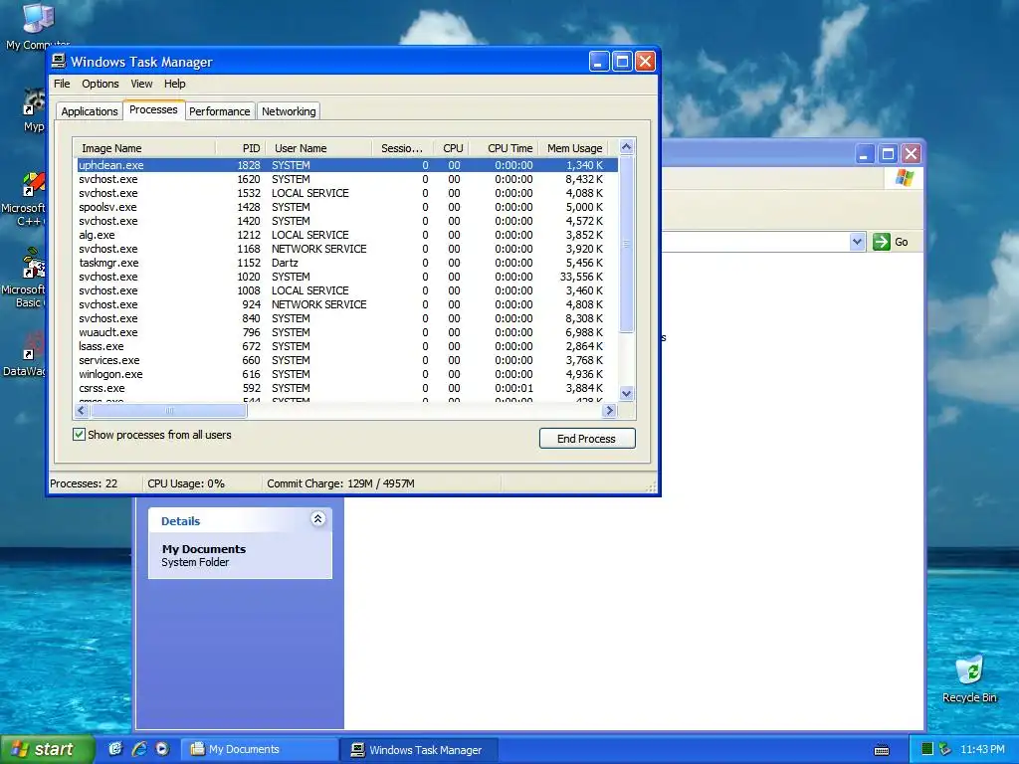Click the Task Manager CPU tray icon

pyautogui.click(x=927, y=749)
